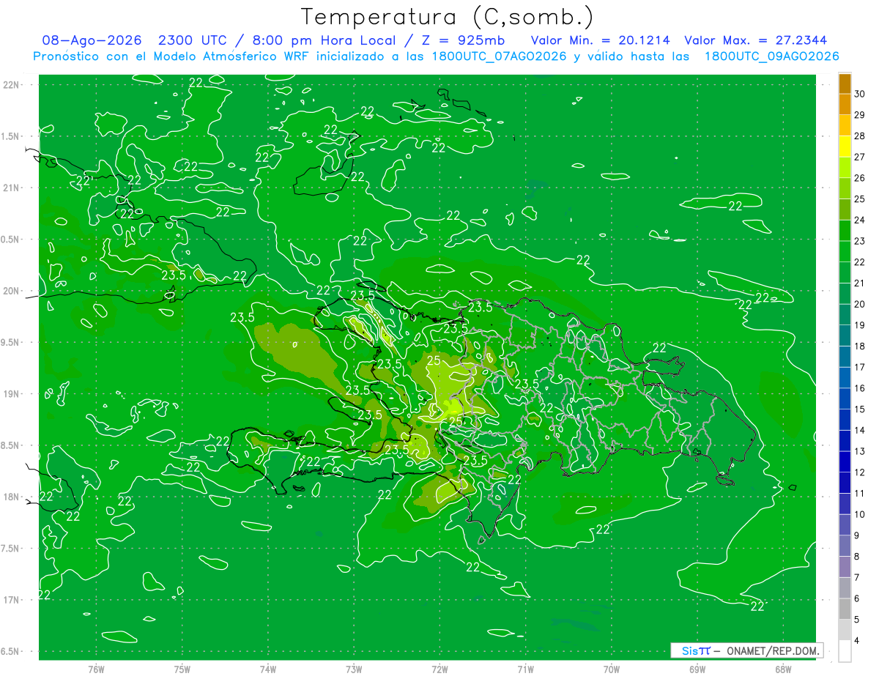Click the yellow legend swatch between 27 and 28
879x679 pixels.
point(845,146)
